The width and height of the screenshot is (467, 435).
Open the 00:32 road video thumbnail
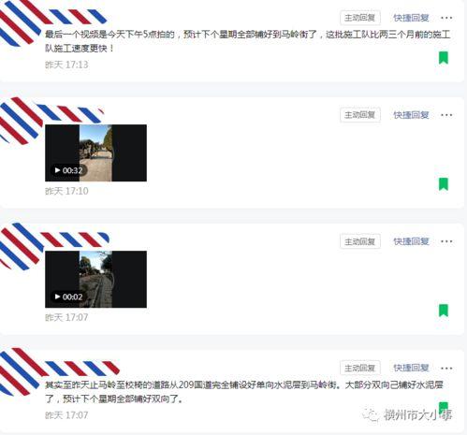pyautogui.click(x=95, y=152)
